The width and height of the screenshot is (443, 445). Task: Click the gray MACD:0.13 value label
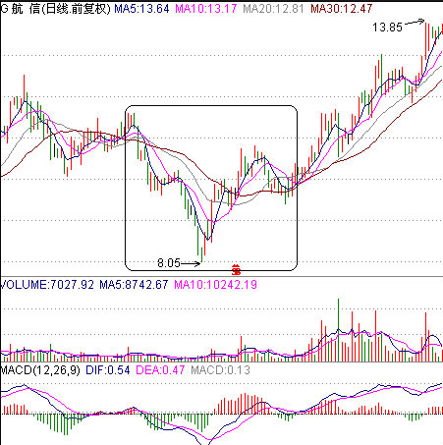[221, 370]
